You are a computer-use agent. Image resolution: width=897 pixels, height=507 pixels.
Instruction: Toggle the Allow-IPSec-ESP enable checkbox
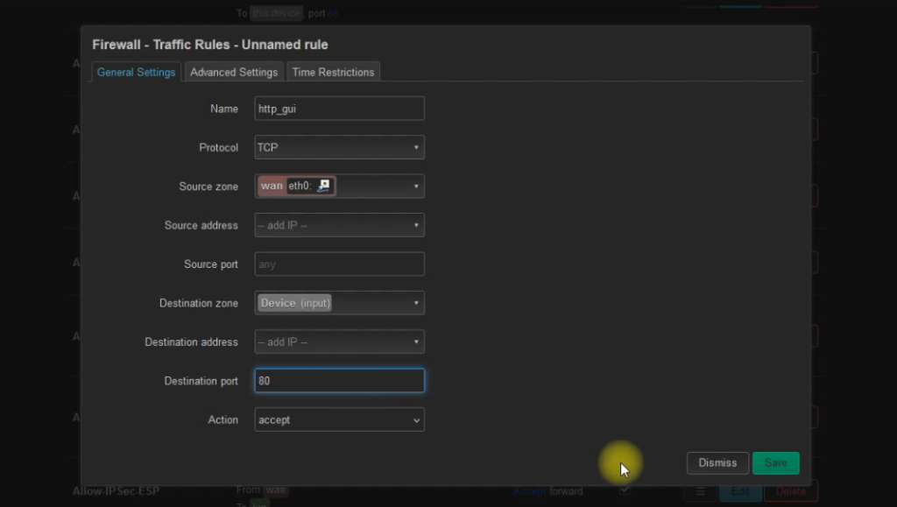pyautogui.click(x=624, y=490)
